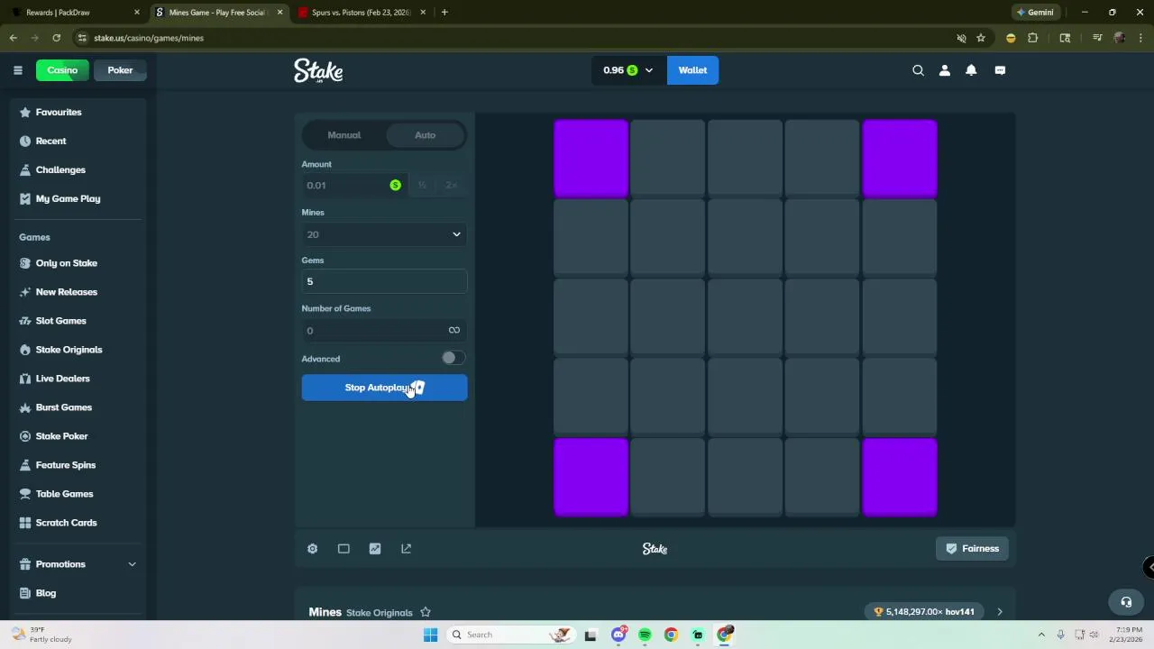
Task: Show hidden system tray icons
Action: point(1041,635)
